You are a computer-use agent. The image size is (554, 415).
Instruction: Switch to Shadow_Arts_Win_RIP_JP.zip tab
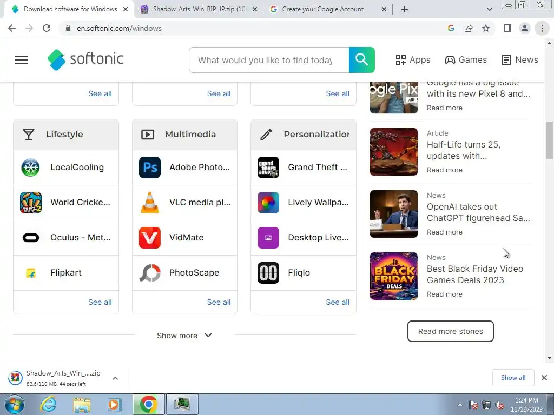pyautogui.click(x=199, y=9)
